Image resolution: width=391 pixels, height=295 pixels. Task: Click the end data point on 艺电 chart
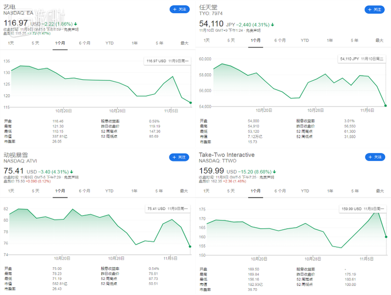pyautogui.click(x=191, y=103)
